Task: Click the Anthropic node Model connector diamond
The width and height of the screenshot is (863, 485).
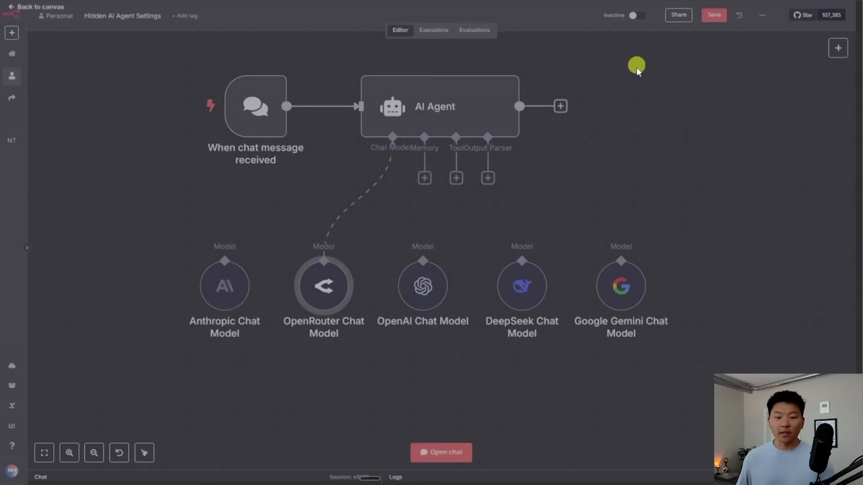Action: click(224, 260)
